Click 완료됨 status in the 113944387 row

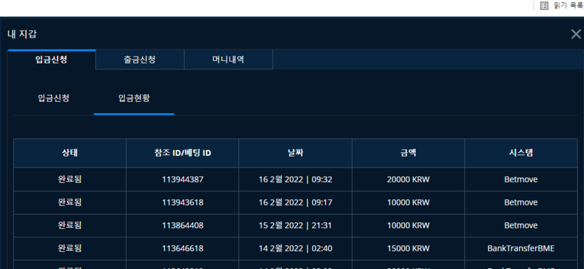click(x=70, y=180)
